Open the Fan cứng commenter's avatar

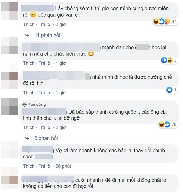9,106
